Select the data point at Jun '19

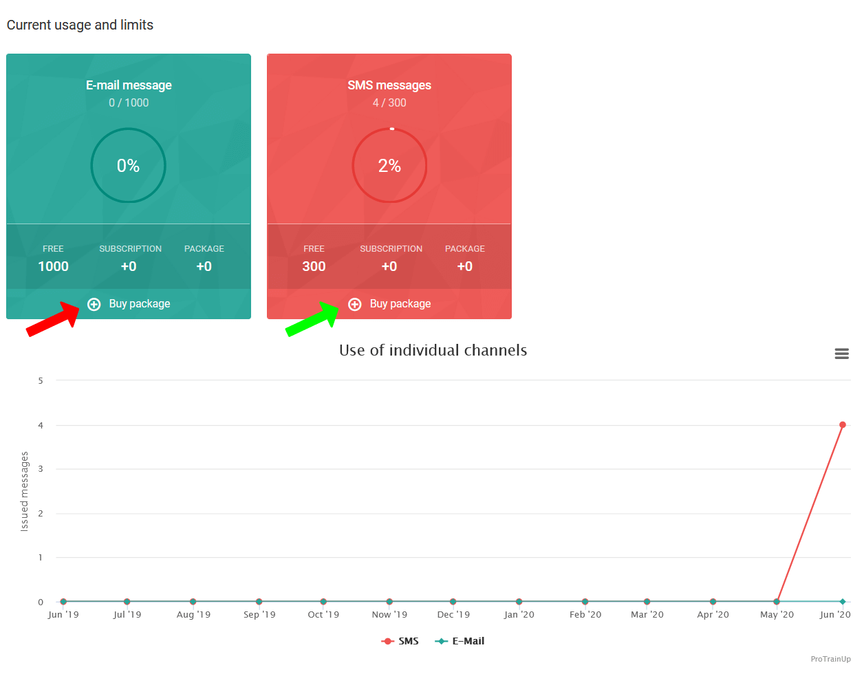point(63,602)
